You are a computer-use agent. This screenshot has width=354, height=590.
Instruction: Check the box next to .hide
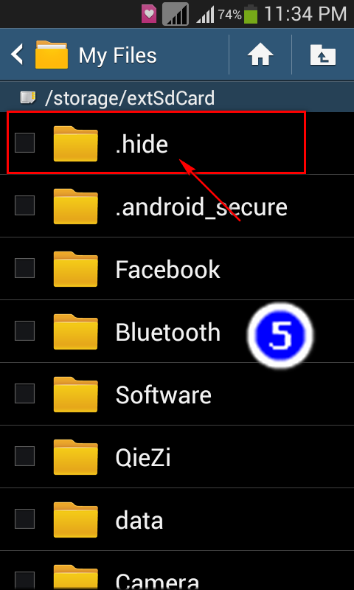24,142
